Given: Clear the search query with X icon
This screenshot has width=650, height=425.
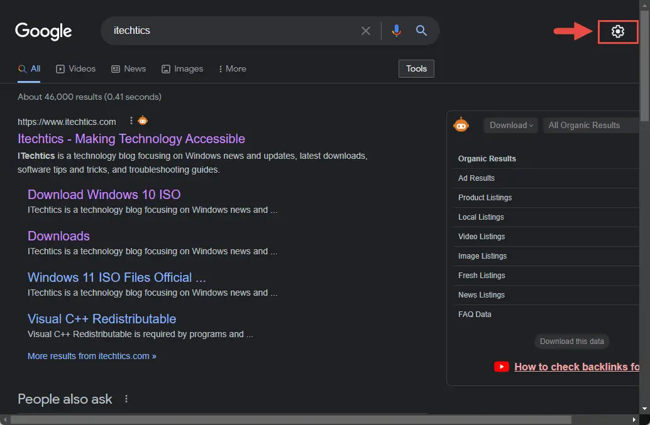Looking at the screenshot, I should [366, 31].
